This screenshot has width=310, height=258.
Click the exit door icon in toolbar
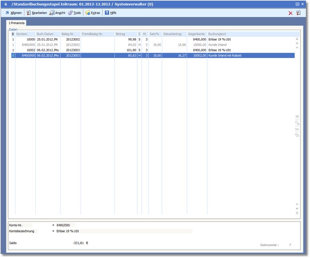pos(298,13)
